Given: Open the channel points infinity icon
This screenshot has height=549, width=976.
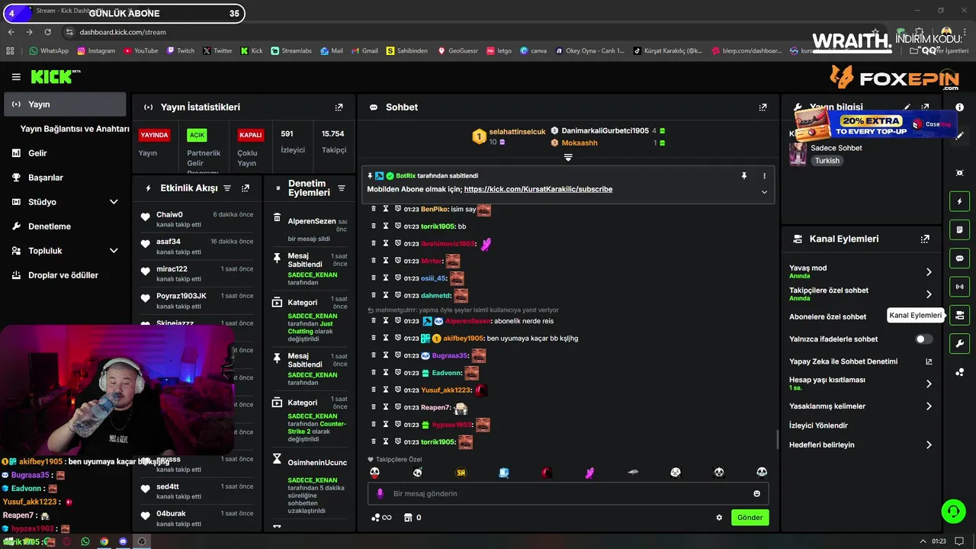Looking at the screenshot, I should coord(381,518).
